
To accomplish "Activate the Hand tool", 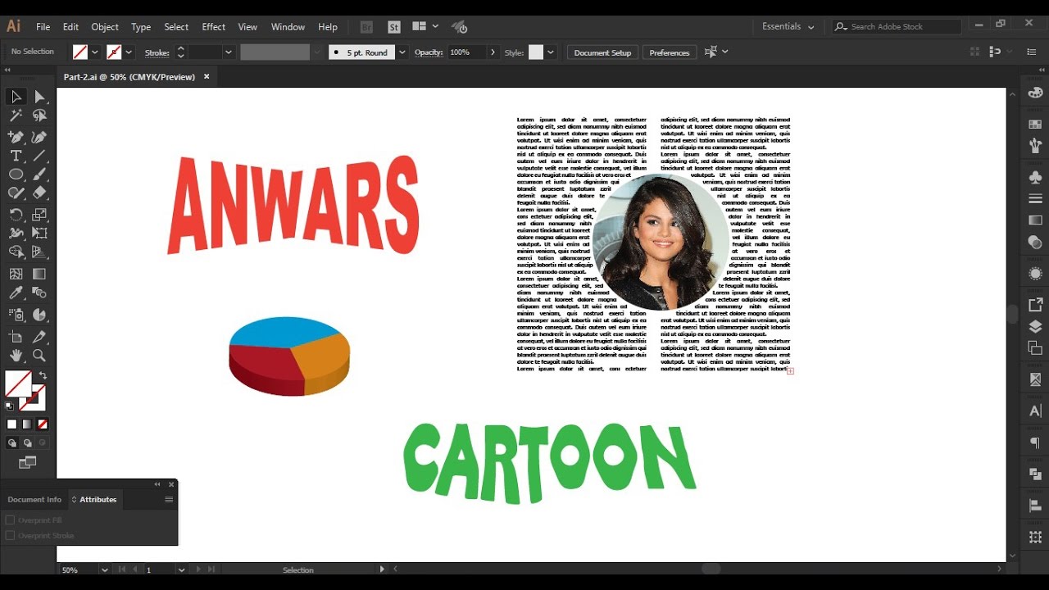I will click(16, 356).
